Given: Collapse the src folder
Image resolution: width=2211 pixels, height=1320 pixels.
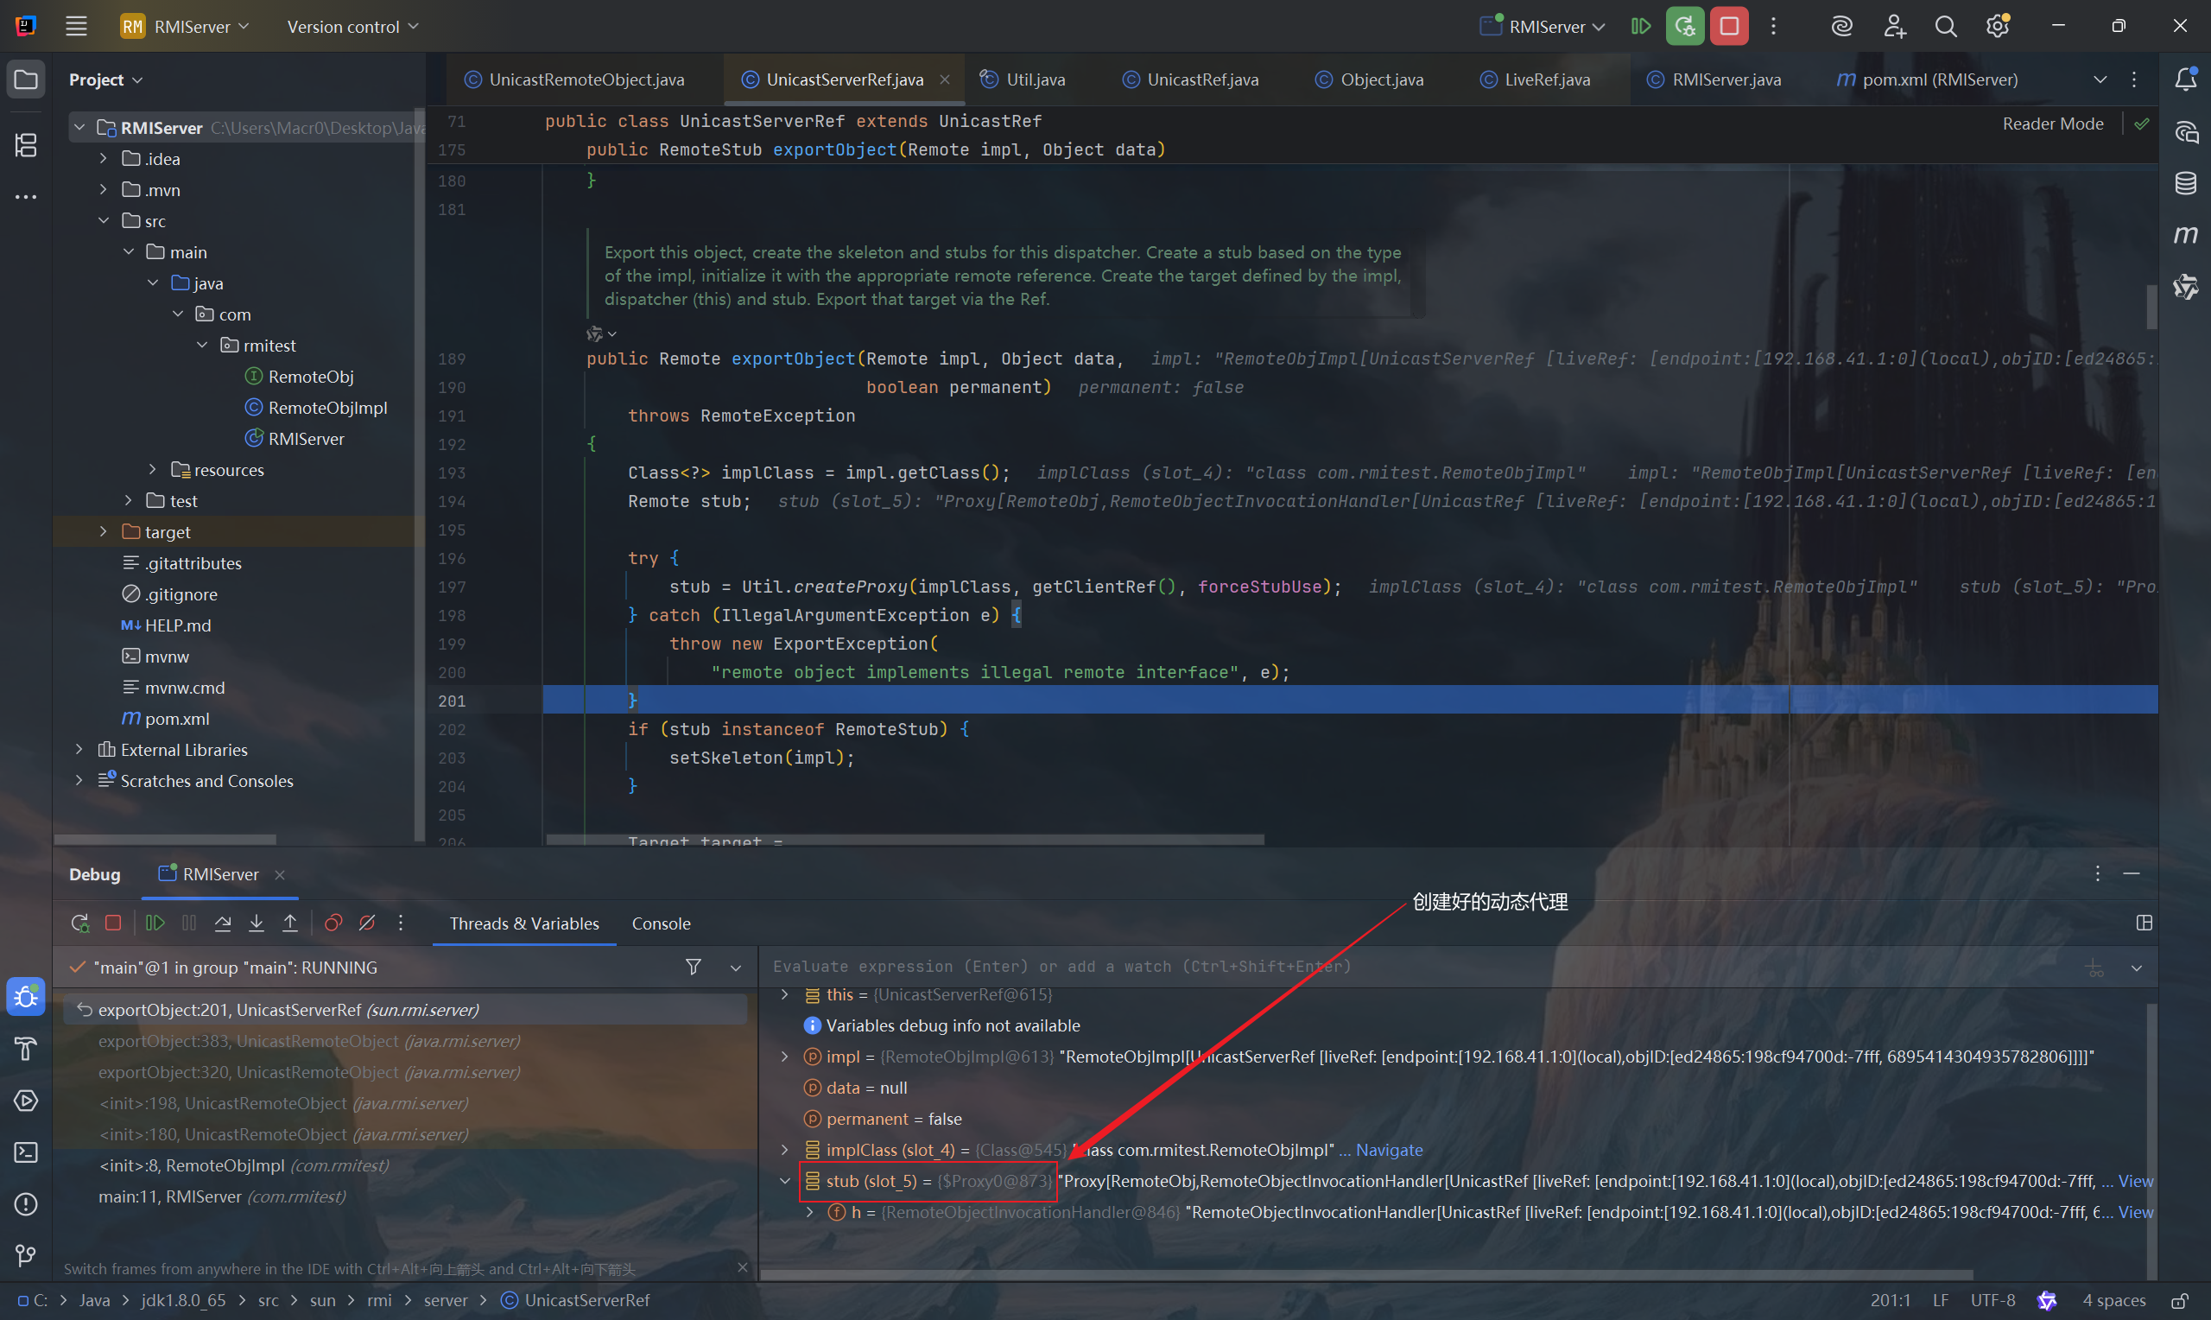Looking at the screenshot, I should [103, 220].
